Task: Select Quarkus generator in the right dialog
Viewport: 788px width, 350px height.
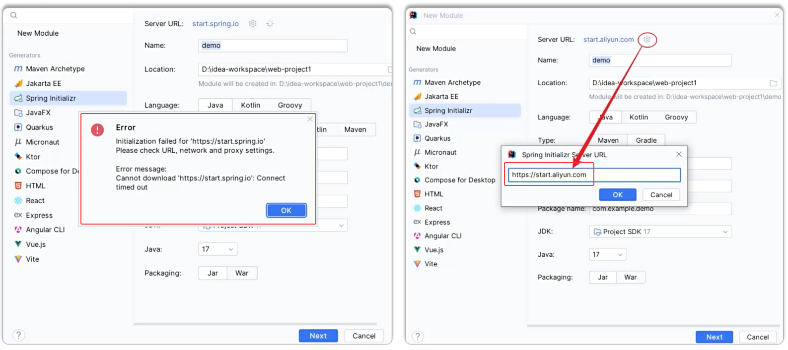Action: tap(437, 138)
